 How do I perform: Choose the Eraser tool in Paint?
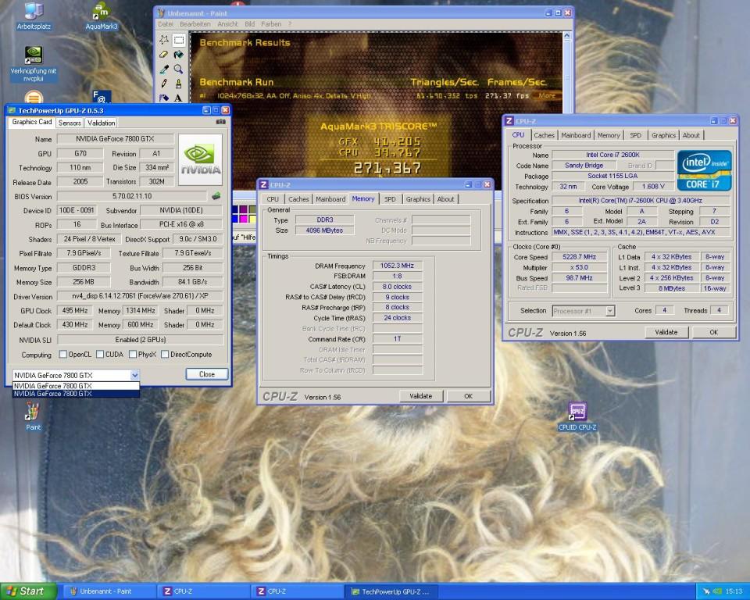point(164,55)
